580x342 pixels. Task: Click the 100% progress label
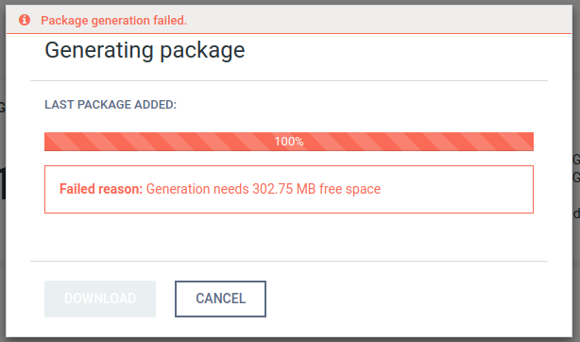(x=289, y=142)
